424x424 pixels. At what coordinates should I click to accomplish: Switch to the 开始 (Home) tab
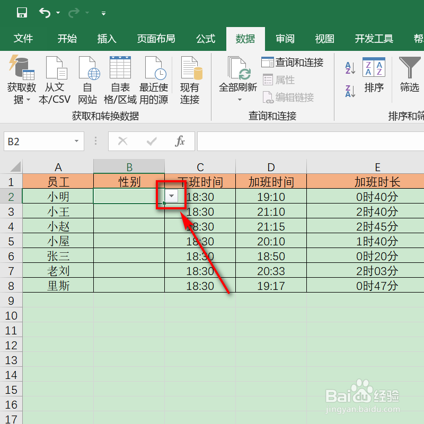pos(67,38)
